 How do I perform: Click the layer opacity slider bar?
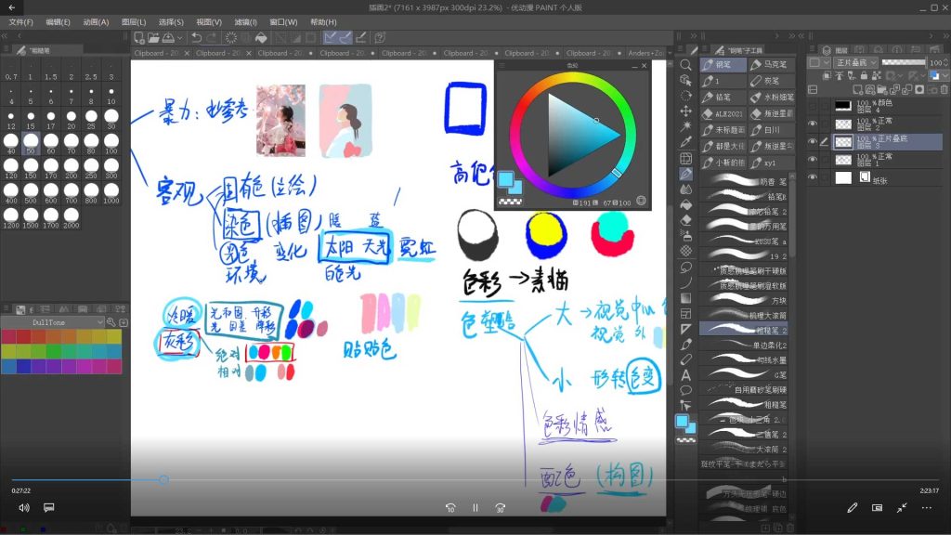[x=903, y=62]
